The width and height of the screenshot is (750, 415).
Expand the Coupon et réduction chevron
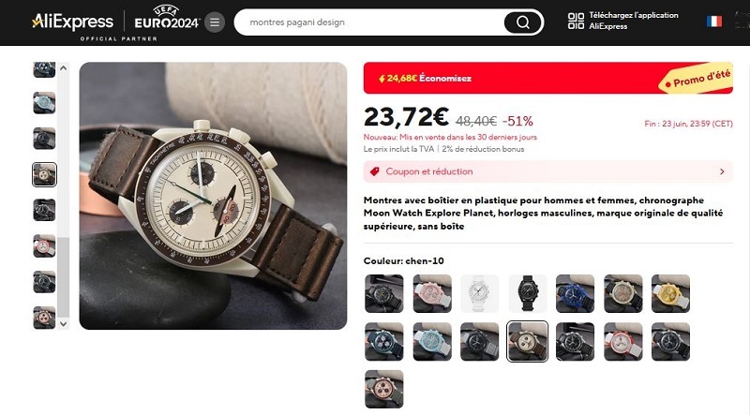(722, 171)
